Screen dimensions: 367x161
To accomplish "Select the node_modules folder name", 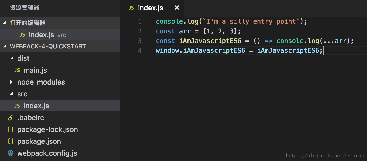I will [41, 82].
